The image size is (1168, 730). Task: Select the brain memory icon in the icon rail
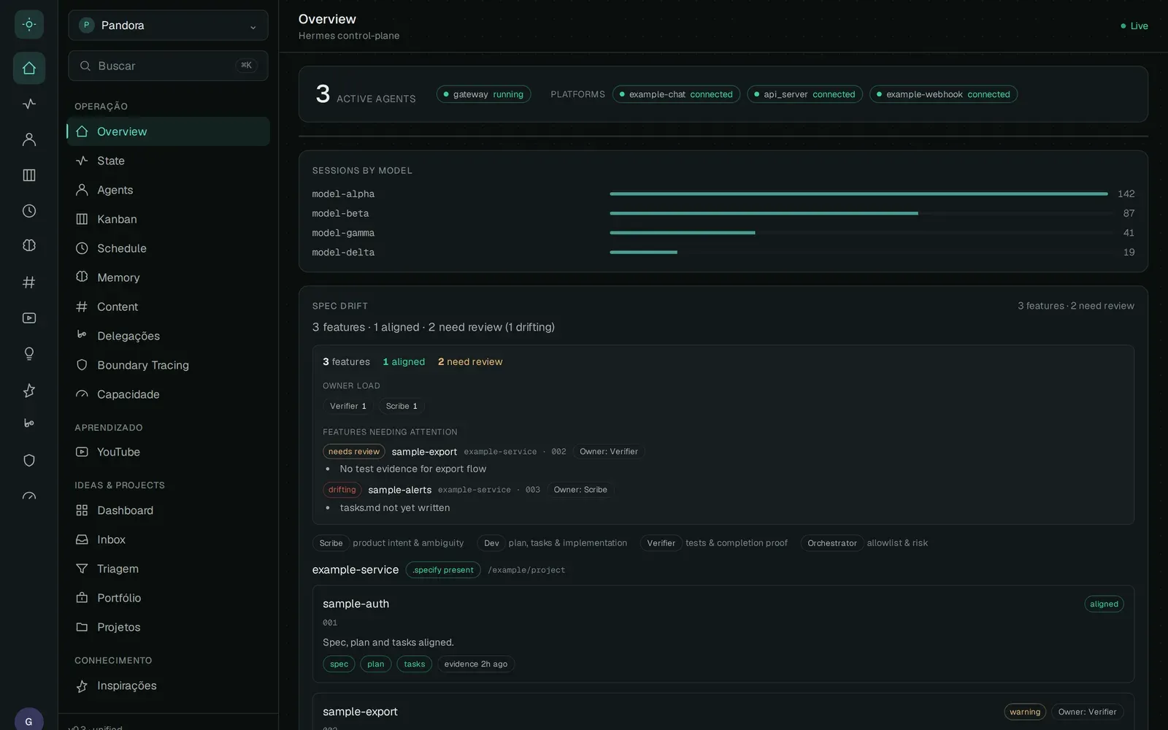(29, 245)
